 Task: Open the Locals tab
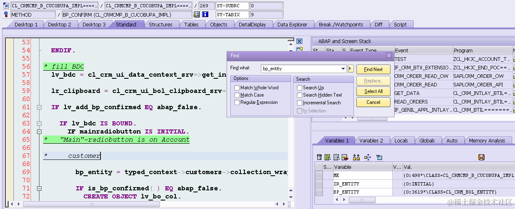(401, 140)
